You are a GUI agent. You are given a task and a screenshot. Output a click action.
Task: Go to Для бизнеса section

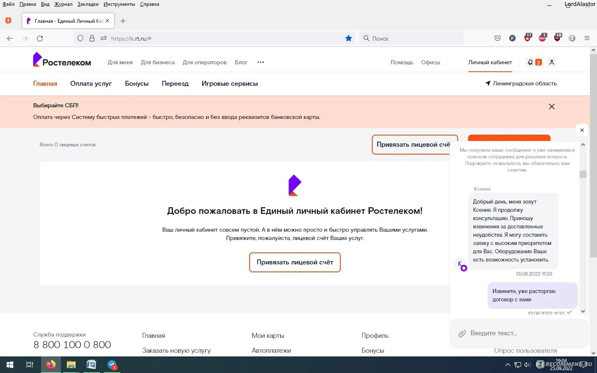pos(158,62)
